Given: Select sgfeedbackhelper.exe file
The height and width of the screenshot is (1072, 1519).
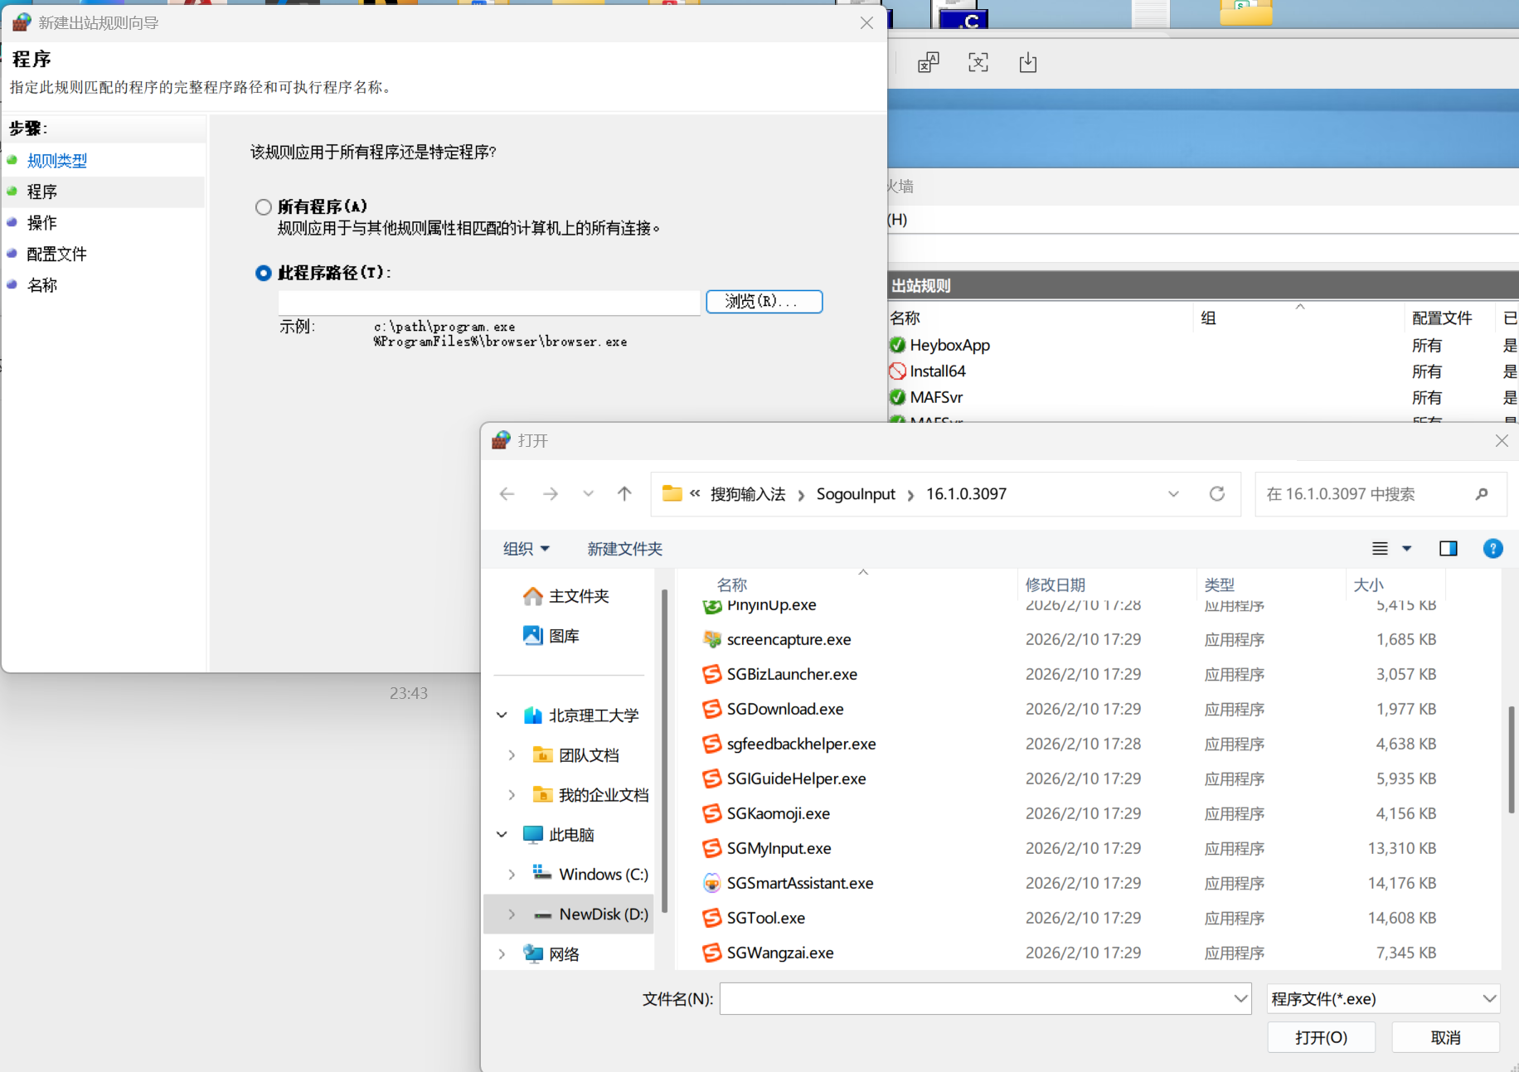Looking at the screenshot, I should click(x=801, y=744).
